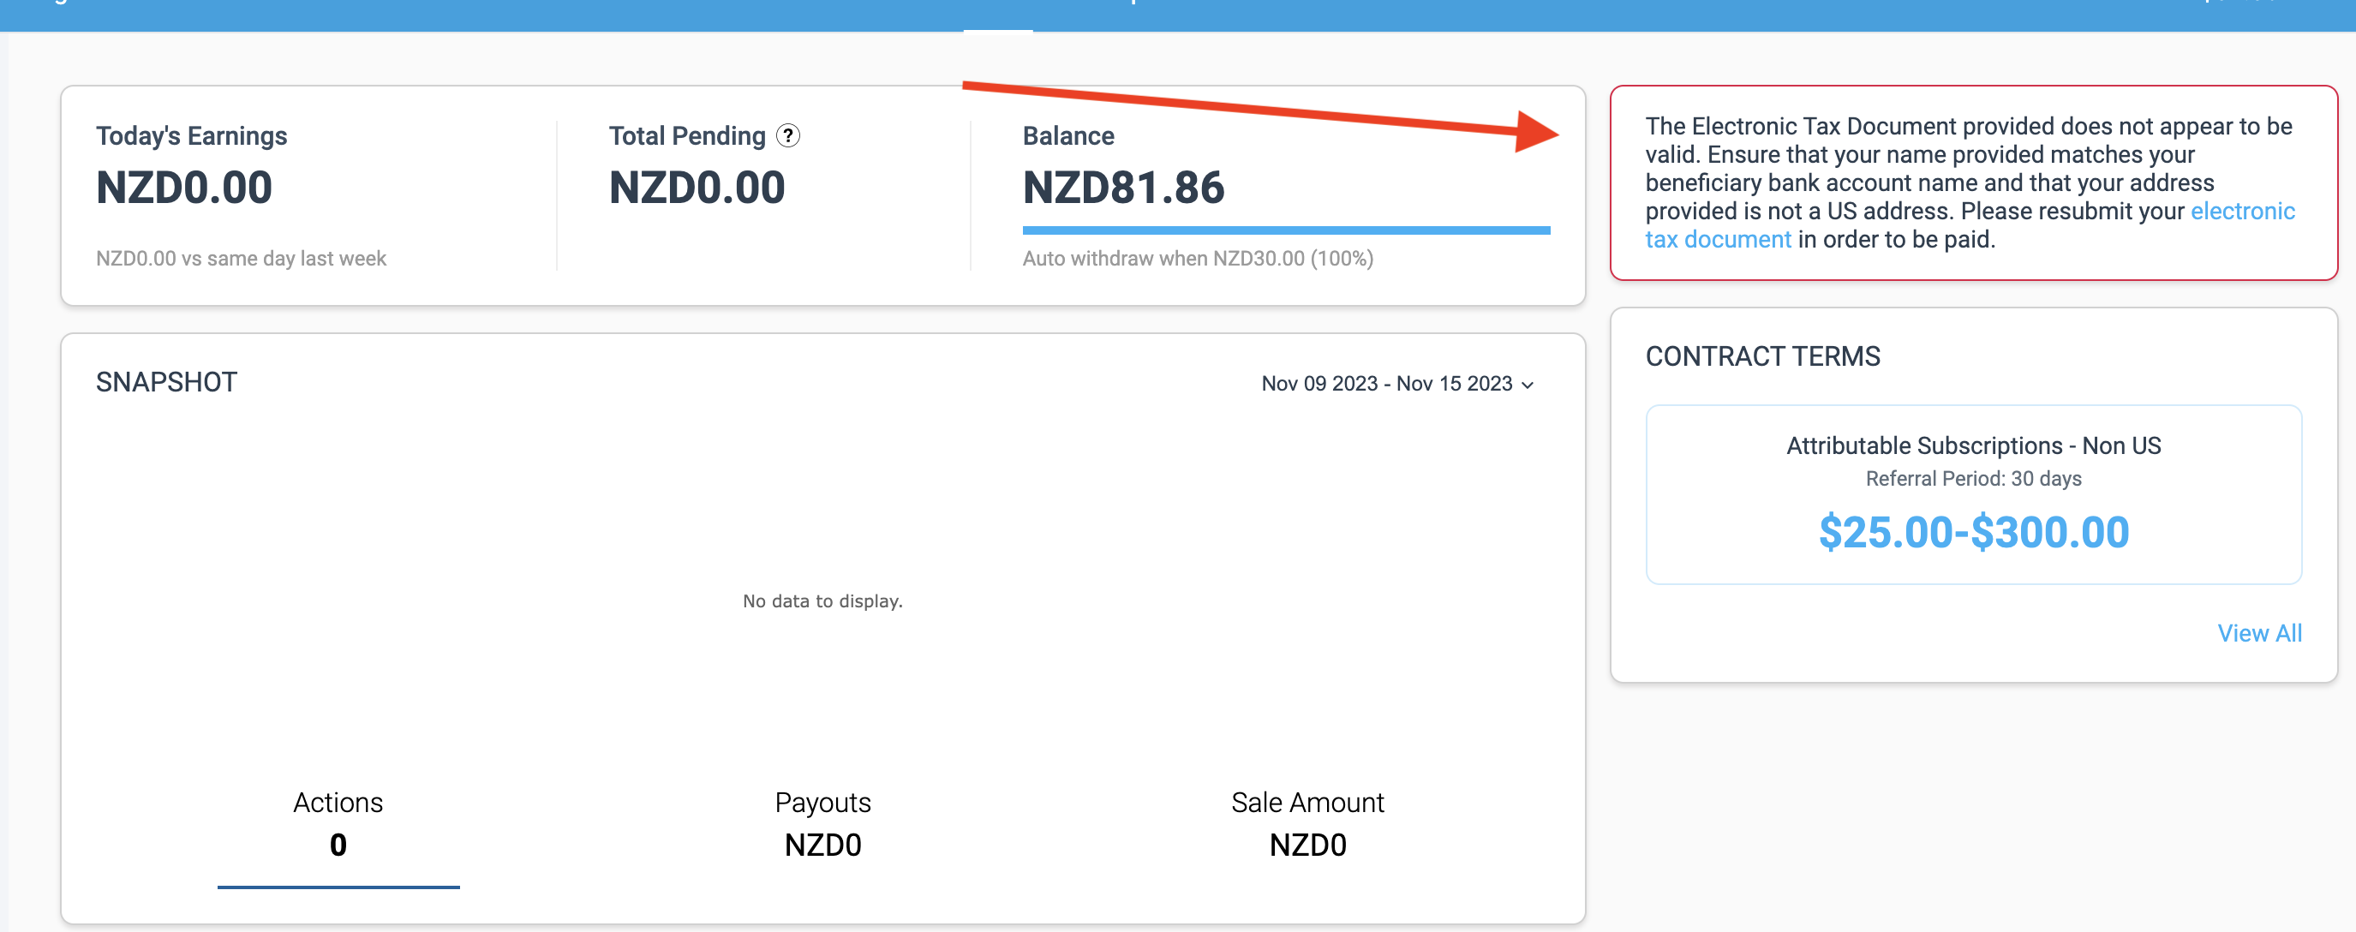Image resolution: width=2356 pixels, height=932 pixels.
Task: Click the CONTRACT TERMS heading
Action: coord(1762,356)
